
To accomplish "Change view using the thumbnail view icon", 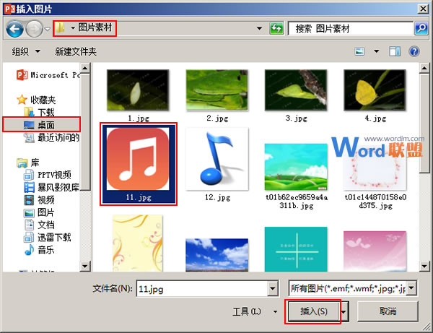I will (x=359, y=51).
